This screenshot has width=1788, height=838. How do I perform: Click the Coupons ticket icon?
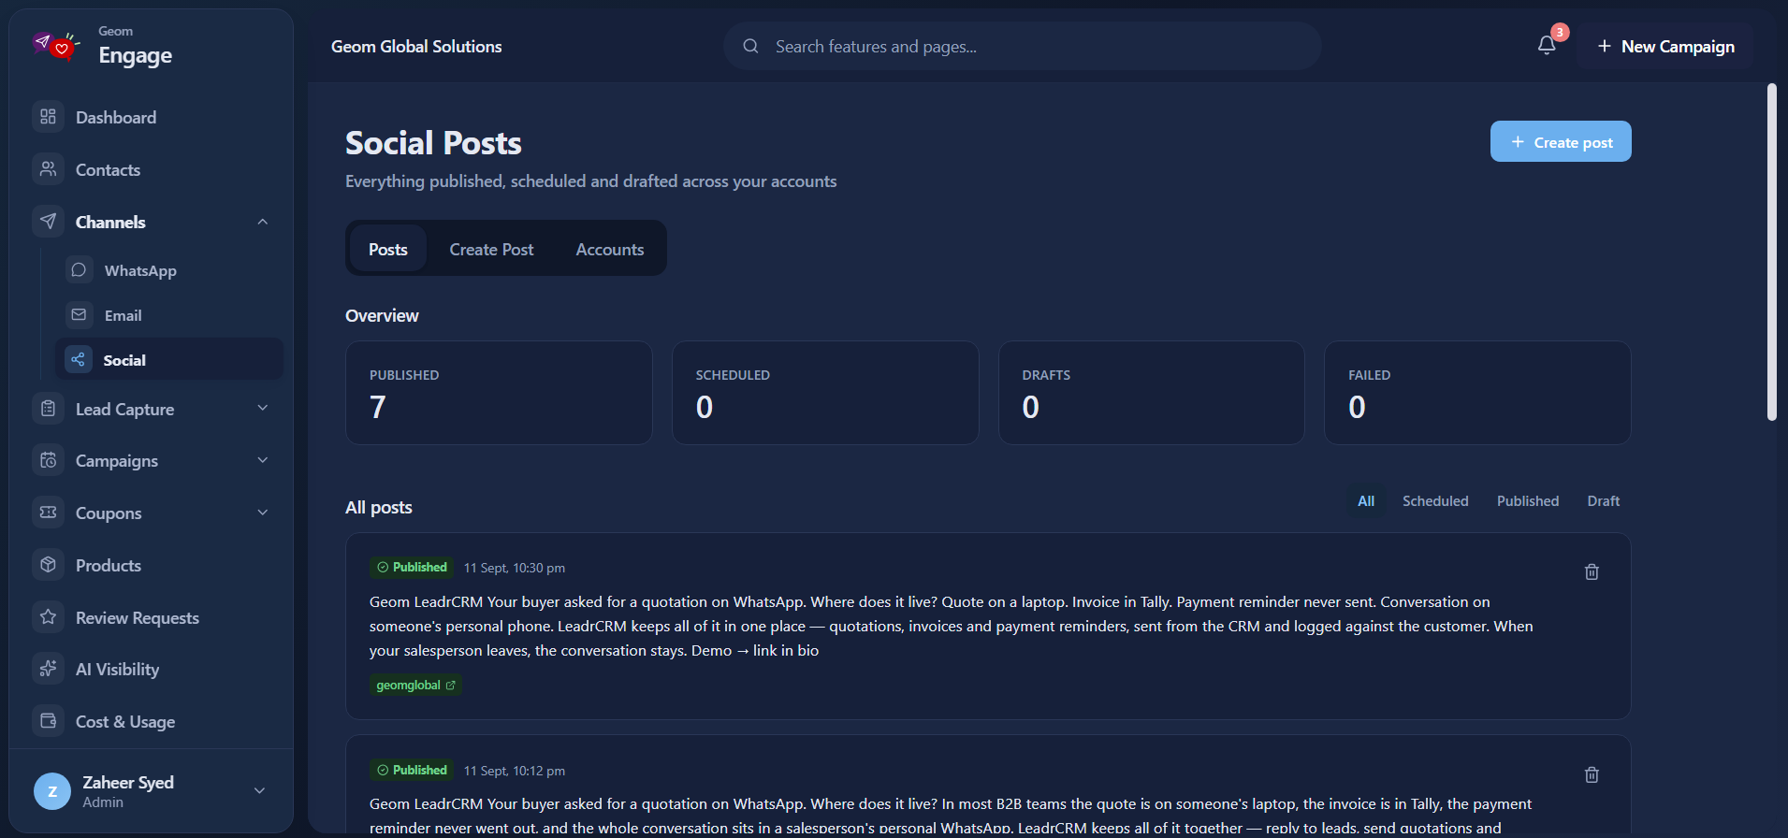point(48,513)
